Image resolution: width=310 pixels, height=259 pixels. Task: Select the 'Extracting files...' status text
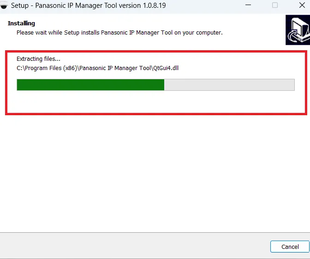(x=38, y=59)
